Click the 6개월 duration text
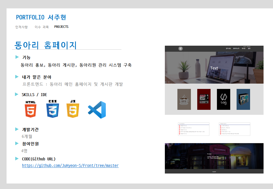The image size is (273, 189). [x=27, y=136]
